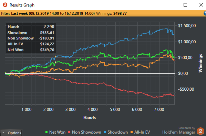Click the $1 500,00 axis label
The height and width of the screenshot is (136, 206).
tap(187, 26)
